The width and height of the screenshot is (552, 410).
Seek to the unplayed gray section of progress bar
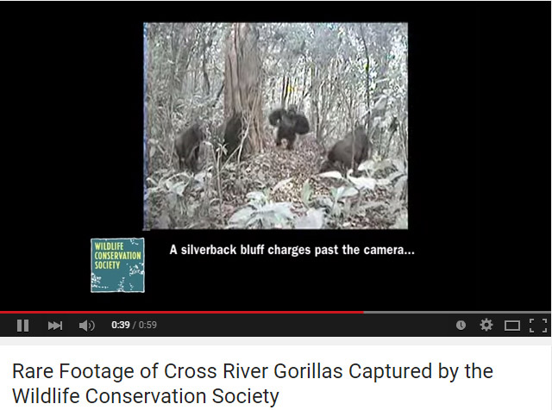pyautogui.click(x=457, y=312)
